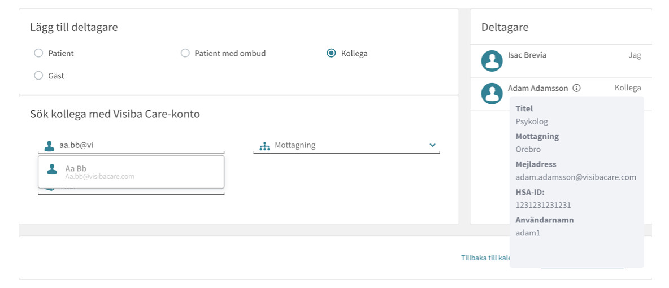The image size is (669, 288).
Task: Select the Kollega radio button
Action: [x=331, y=53]
